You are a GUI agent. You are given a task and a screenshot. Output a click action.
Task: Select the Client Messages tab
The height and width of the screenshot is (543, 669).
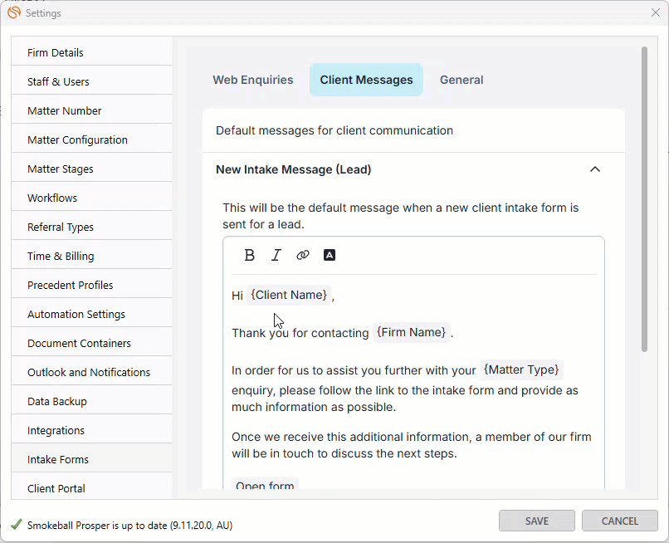[x=366, y=80]
